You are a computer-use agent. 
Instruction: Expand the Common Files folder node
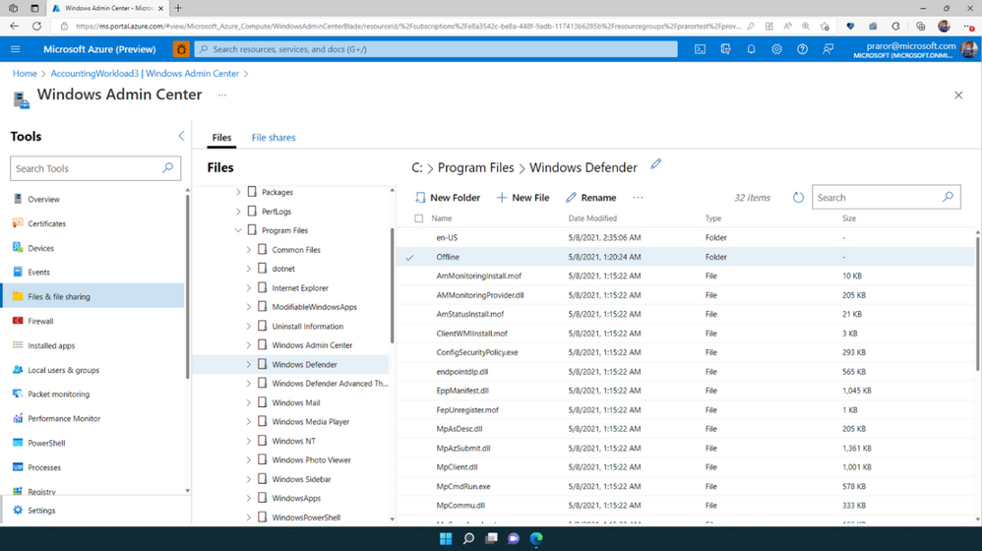248,250
